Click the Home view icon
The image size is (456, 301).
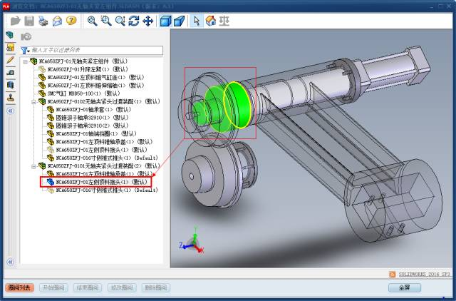212,21
